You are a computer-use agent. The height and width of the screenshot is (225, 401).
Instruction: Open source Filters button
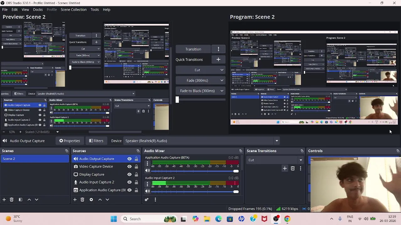click(x=96, y=141)
